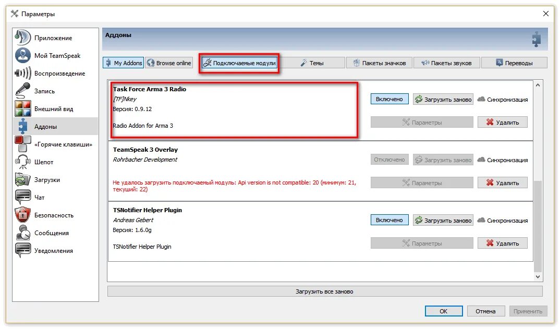Select the Аддоны puzzle piece icon

(23, 127)
